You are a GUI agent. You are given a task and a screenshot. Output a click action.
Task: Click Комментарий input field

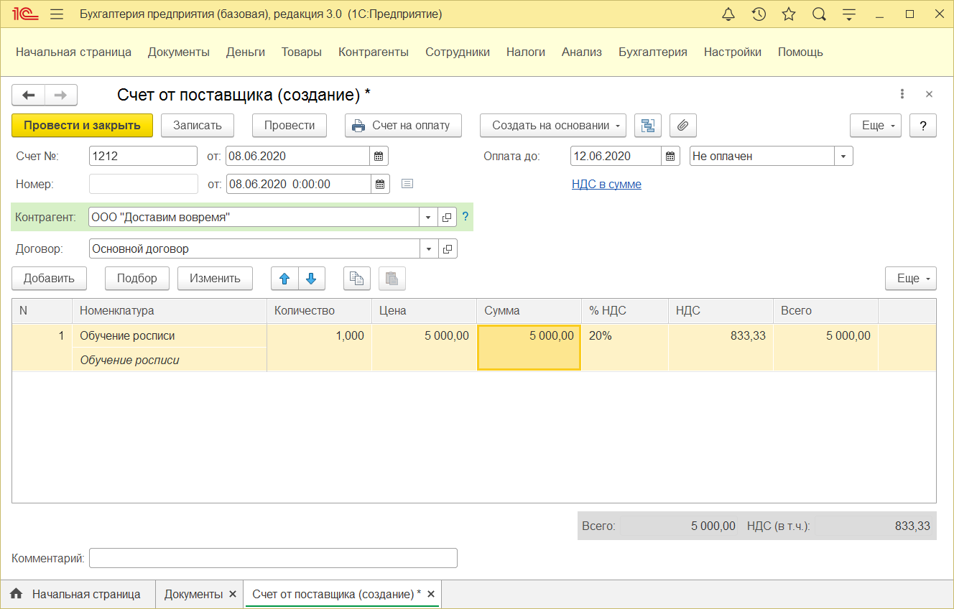click(x=273, y=558)
